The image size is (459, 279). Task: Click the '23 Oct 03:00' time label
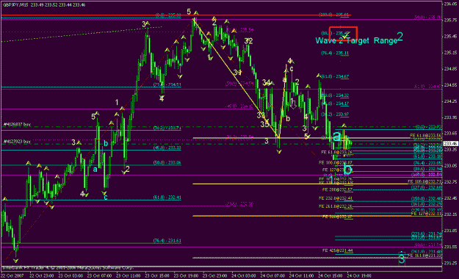[x=71, y=276]
